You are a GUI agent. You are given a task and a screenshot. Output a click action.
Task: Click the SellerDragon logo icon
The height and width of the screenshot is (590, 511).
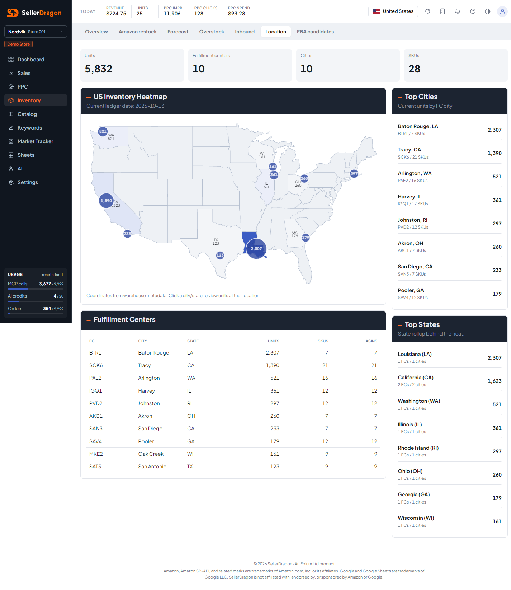[x=13, y=13]
